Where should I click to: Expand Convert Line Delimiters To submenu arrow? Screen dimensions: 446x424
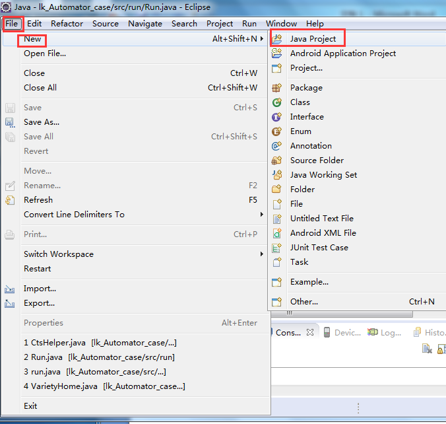(x=262, y=214)
